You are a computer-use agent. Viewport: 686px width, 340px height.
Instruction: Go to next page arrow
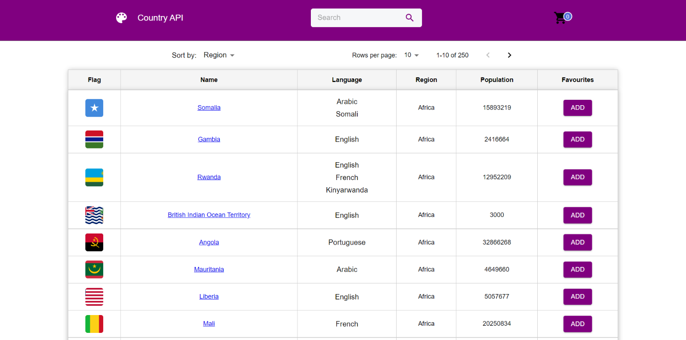[x=510, y=55]
